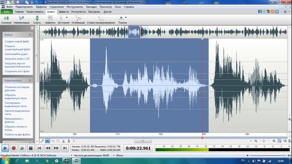Click 'Удалить выделенную часть' link

tap(17, 113)
